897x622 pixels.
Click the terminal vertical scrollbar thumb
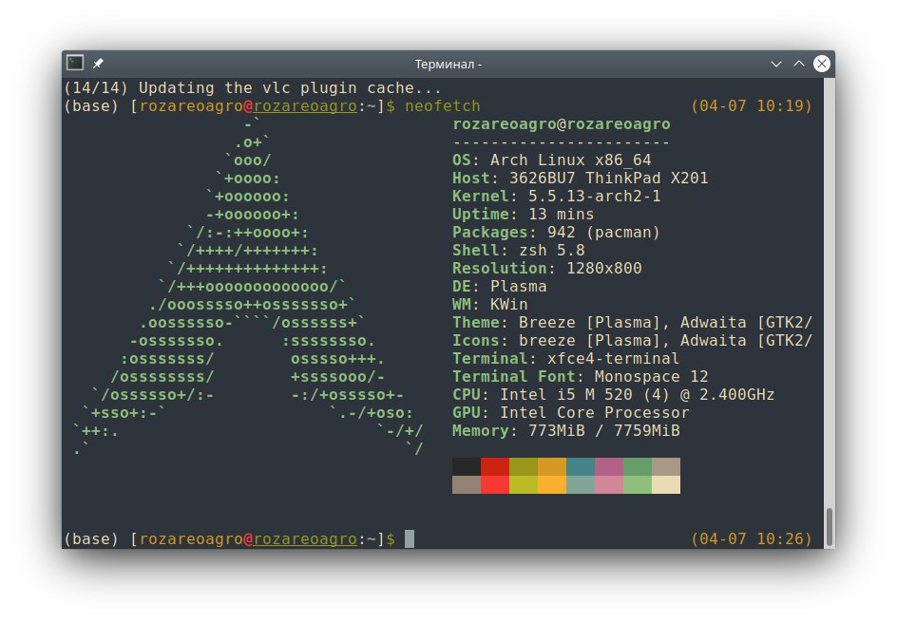[x=830, y=526]
